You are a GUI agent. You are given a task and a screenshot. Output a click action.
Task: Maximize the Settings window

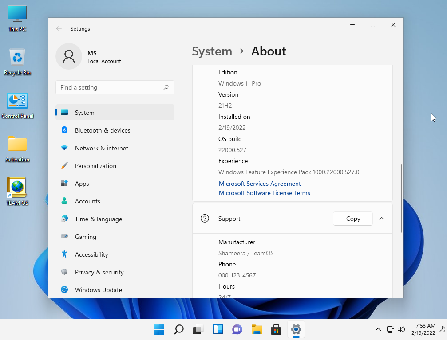(x=372, y=25)
